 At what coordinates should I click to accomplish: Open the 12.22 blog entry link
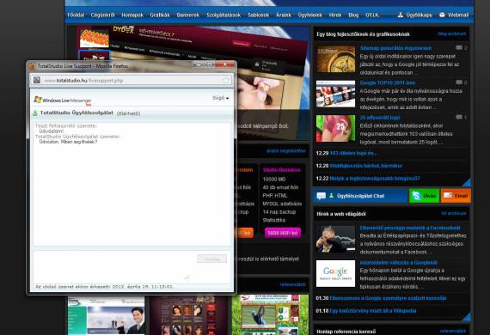(x=375, y=179)
